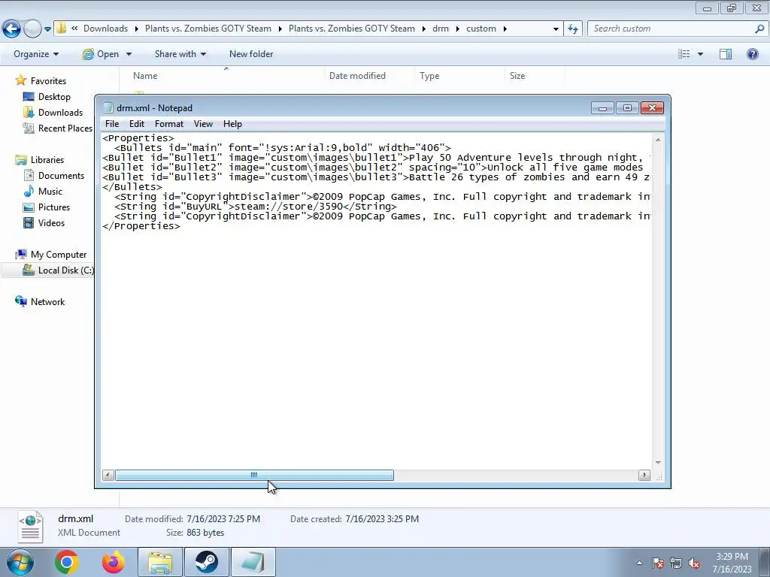Click the Windows Start button
The image size is (770, 577).
pos(20,562)
